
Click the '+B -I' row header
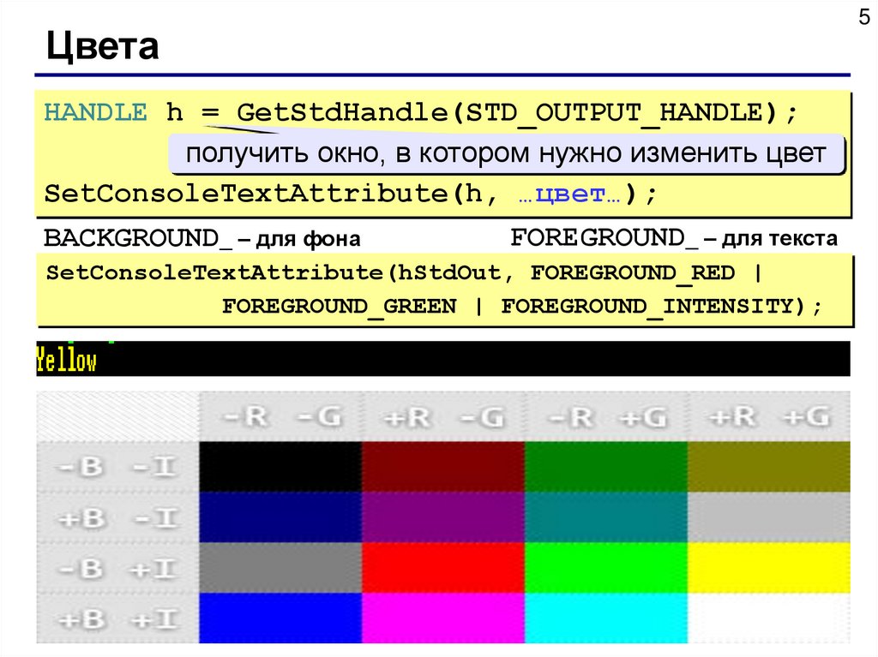point(117,517)
